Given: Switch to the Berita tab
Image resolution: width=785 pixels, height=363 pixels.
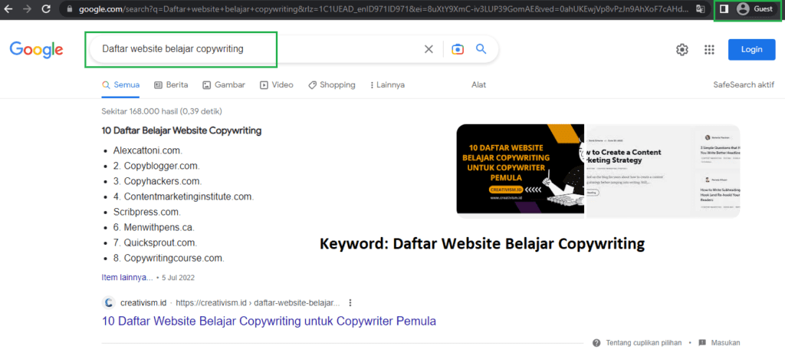Looking at the screenshot, I should 171,85.
